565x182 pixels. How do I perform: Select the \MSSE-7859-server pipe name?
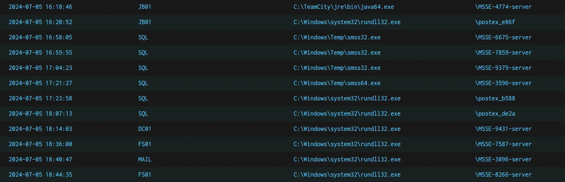tap(503, 53)
